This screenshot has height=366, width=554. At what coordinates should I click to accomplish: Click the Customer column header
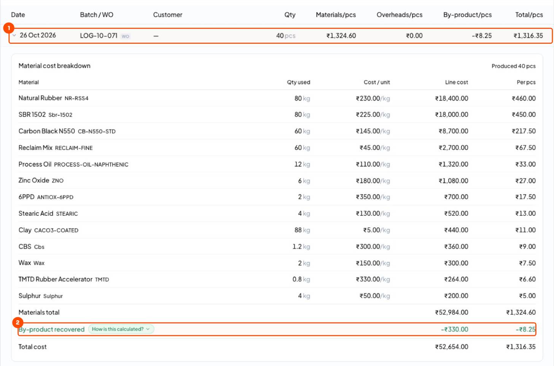pyautogui.click(x=167, y=15)
